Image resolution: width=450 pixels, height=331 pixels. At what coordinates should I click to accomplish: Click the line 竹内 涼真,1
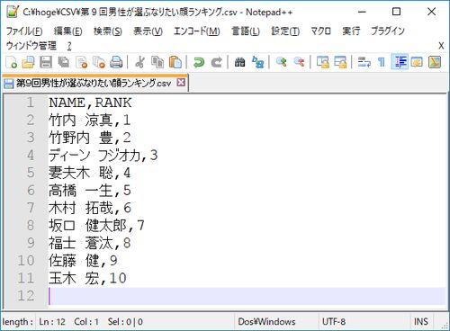click(x=89, y=121)
